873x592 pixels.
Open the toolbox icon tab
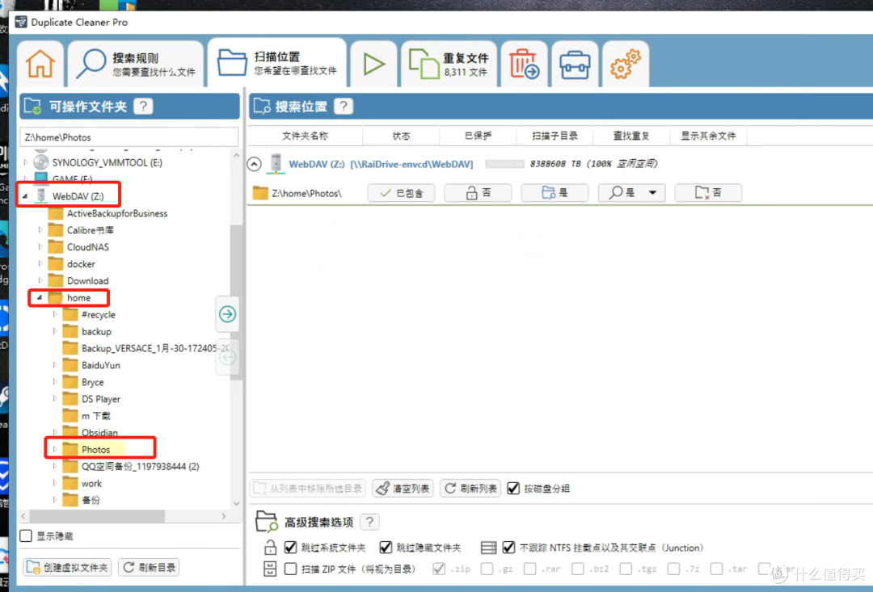click(x=575, y=64)
